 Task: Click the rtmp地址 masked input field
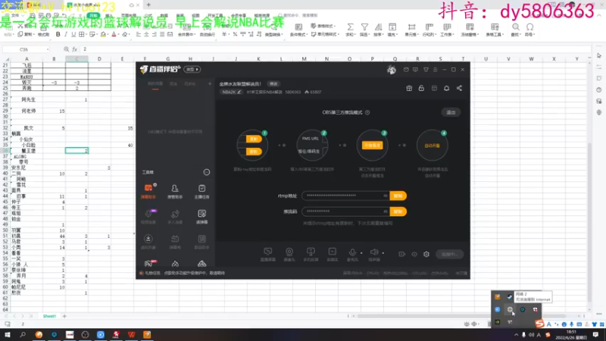(x=345, y=196)
